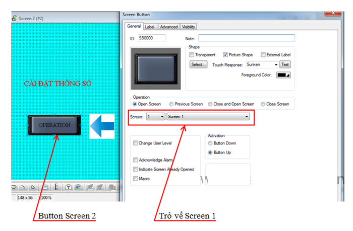
Task: Enable Indicate Screen Already Opened checkbox
Action: pyautogui.click(x=136, y=169)
